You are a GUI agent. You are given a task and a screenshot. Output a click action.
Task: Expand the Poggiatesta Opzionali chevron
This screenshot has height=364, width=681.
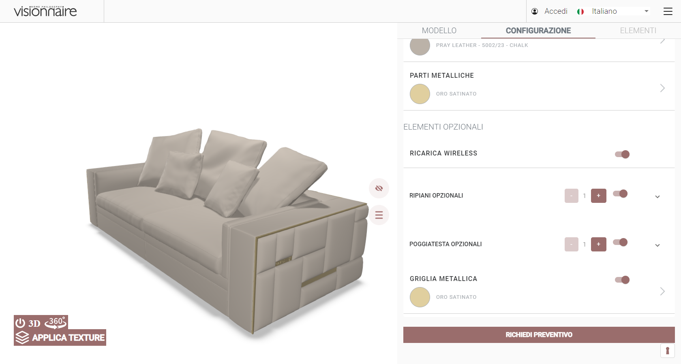[657, 245]
